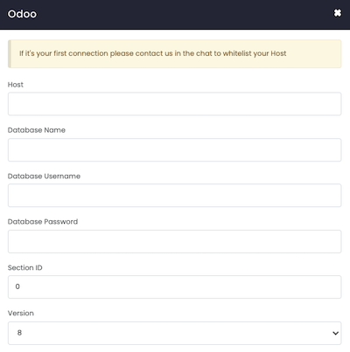Click the Odoo title in header
The width and height of the screenshot is (350, 352).
coord(22,14)
